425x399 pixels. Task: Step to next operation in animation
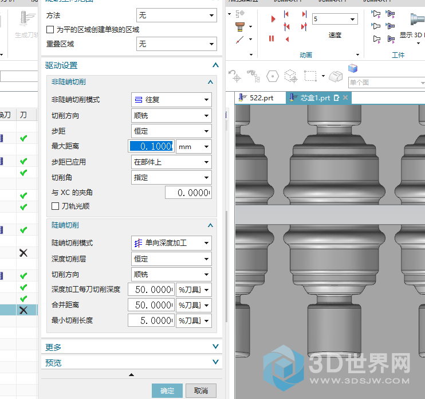304,26
